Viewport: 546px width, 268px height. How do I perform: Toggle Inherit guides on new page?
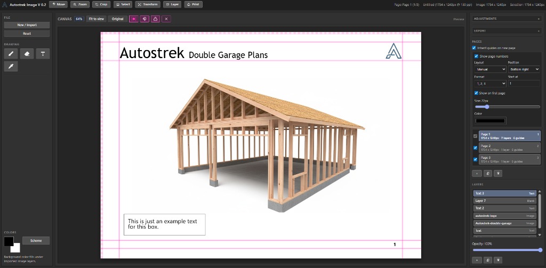point(474,48)
